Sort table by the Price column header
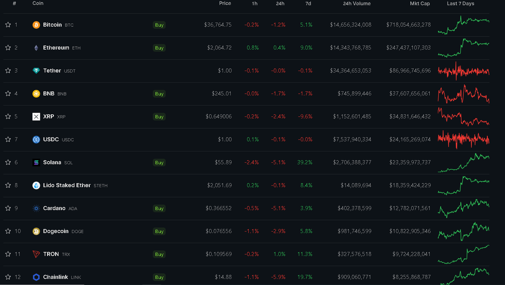 (x=225, y=3)
